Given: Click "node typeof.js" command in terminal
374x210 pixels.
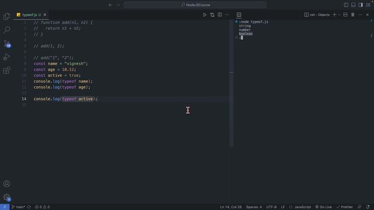Looking at the screenshot, I should 254,22.
